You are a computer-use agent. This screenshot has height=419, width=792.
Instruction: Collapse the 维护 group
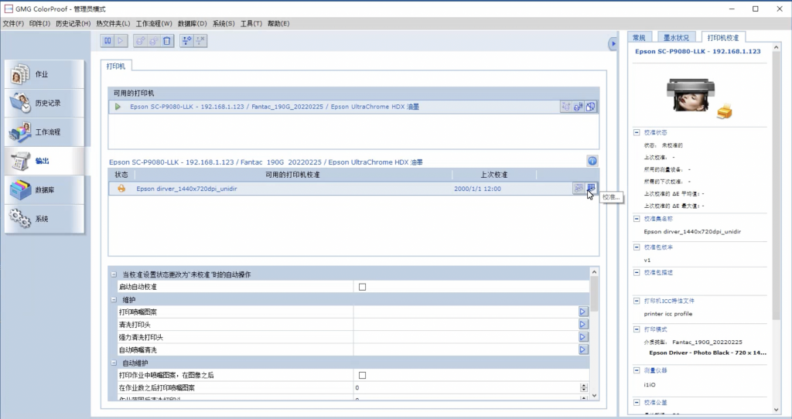114,300
